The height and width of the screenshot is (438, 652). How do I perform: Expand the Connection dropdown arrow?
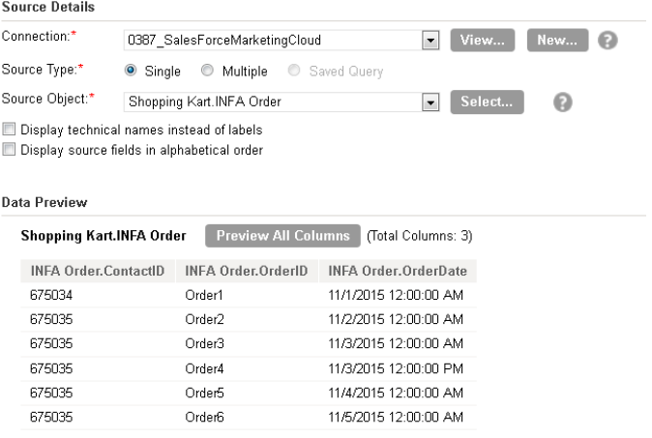point(430,41)
